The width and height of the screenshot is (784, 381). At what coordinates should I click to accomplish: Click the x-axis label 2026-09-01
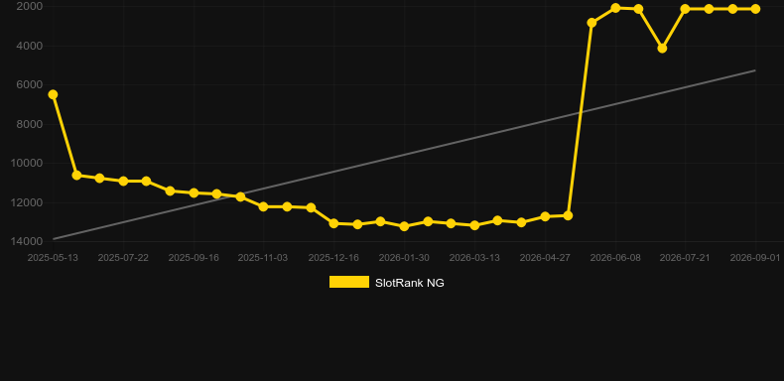click(x=755, y=258)
